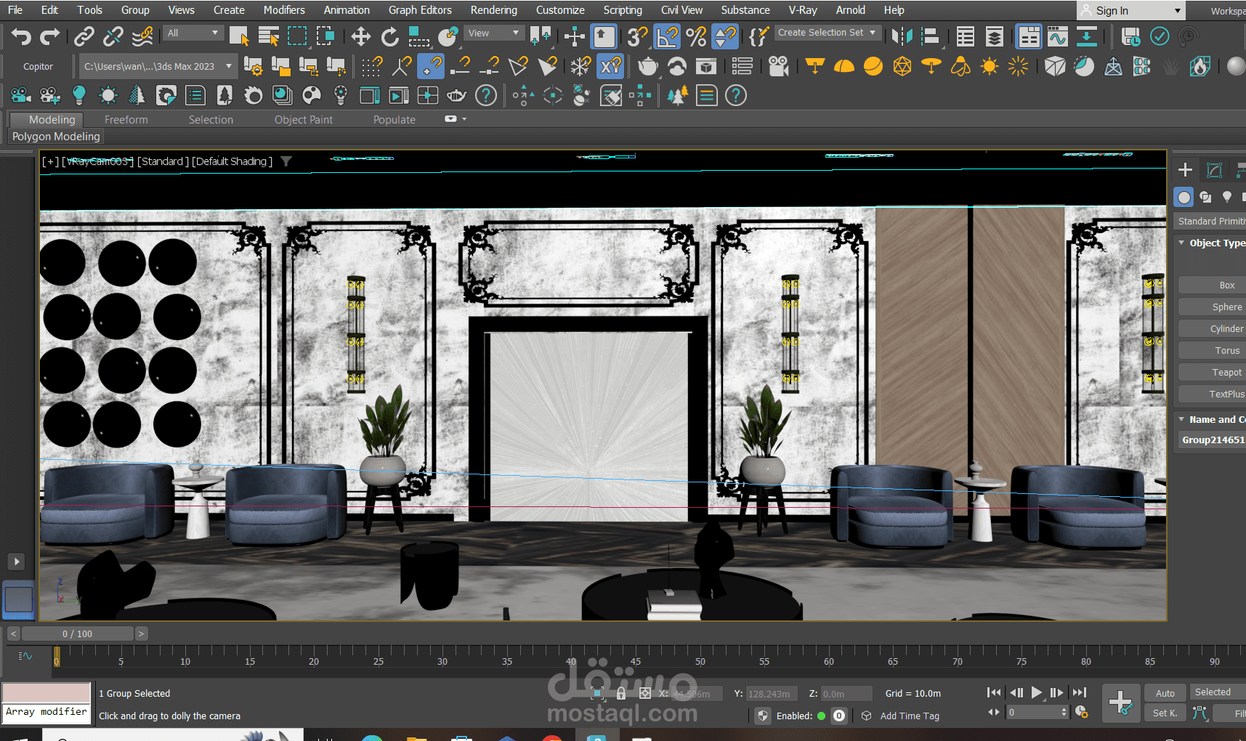Click the 0 / 100 time slider
The height and width of the screenshot is (741, 1246).
[x=77, y=633]
